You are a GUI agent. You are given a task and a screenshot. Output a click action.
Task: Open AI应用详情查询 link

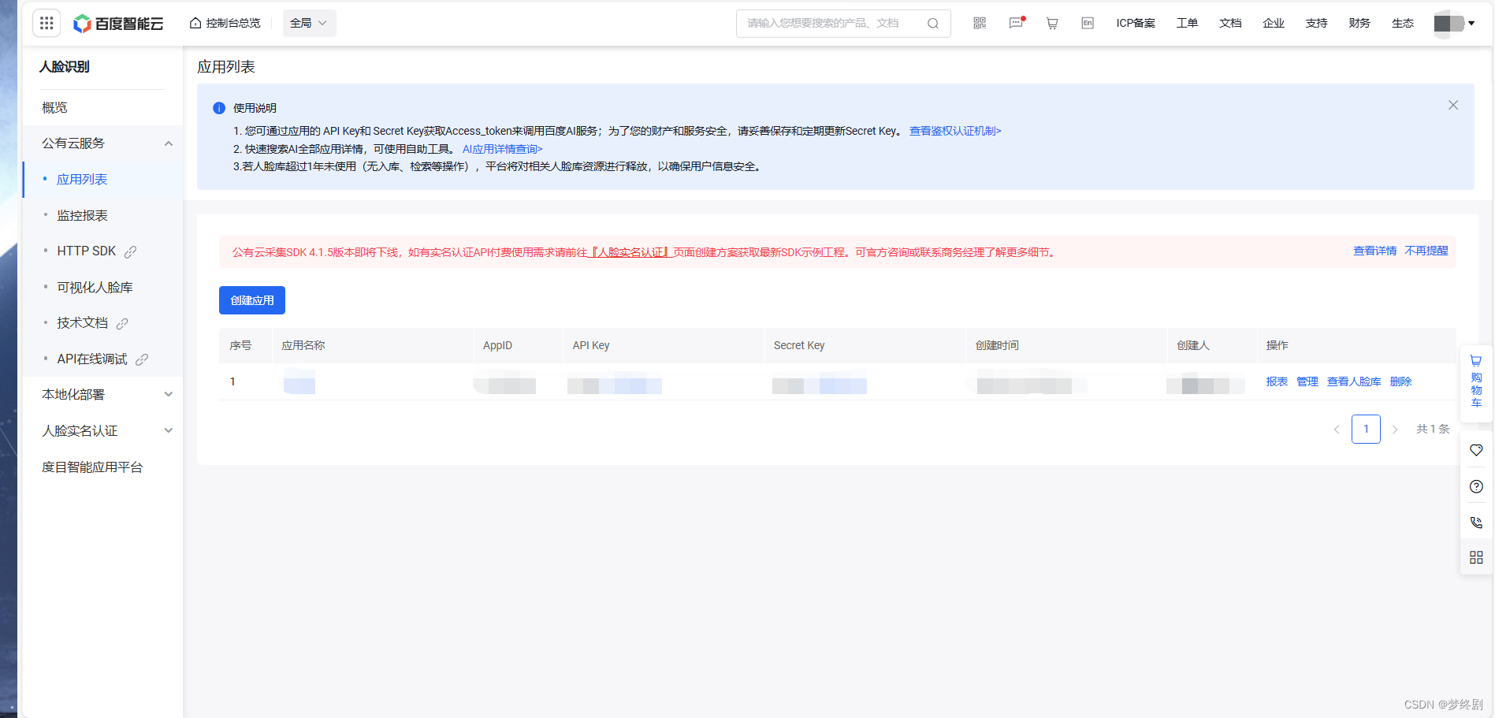click(503, 149)
